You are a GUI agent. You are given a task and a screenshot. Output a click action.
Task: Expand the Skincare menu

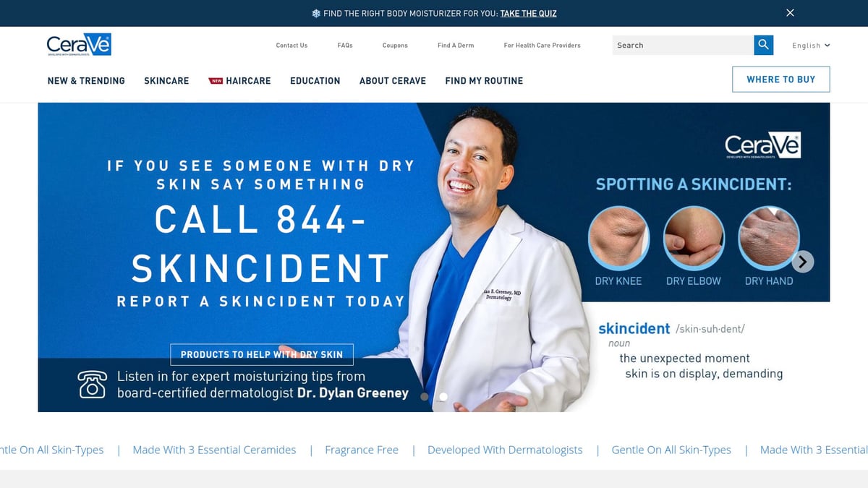[166, 81]
